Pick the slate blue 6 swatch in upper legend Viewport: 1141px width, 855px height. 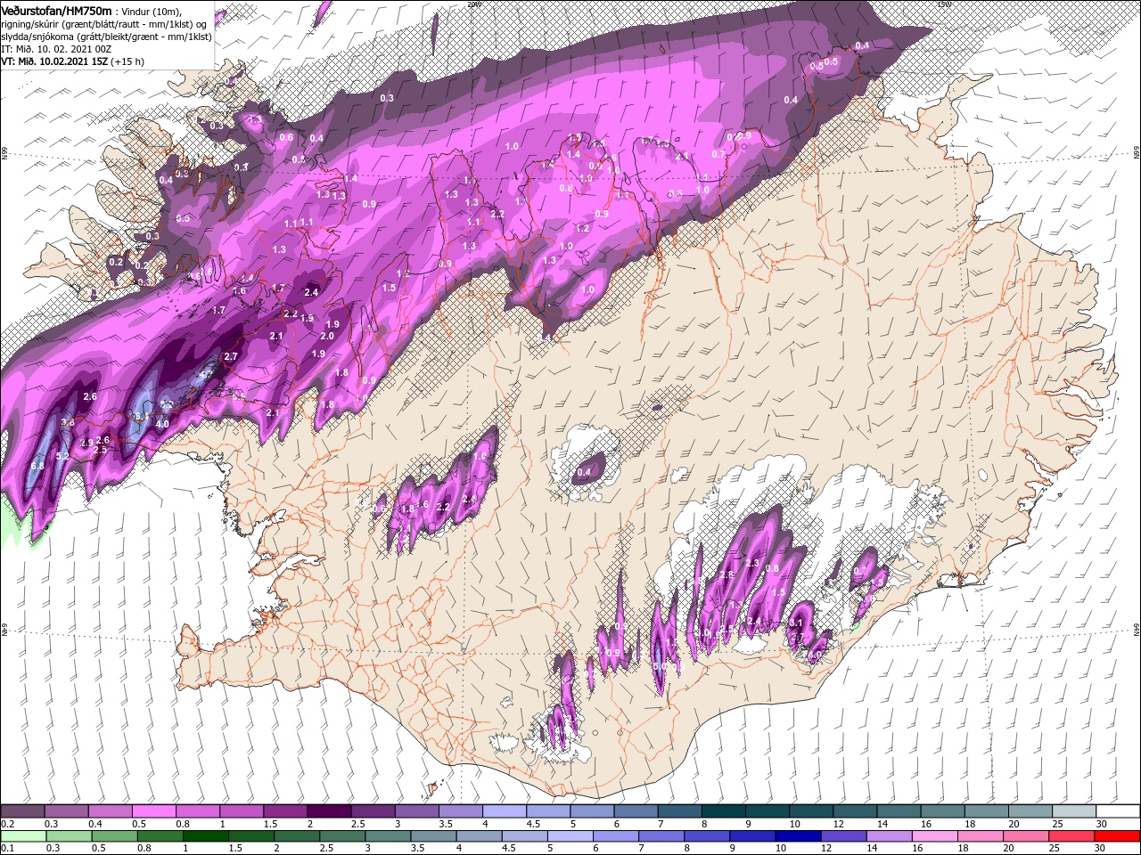pos(636,811)
